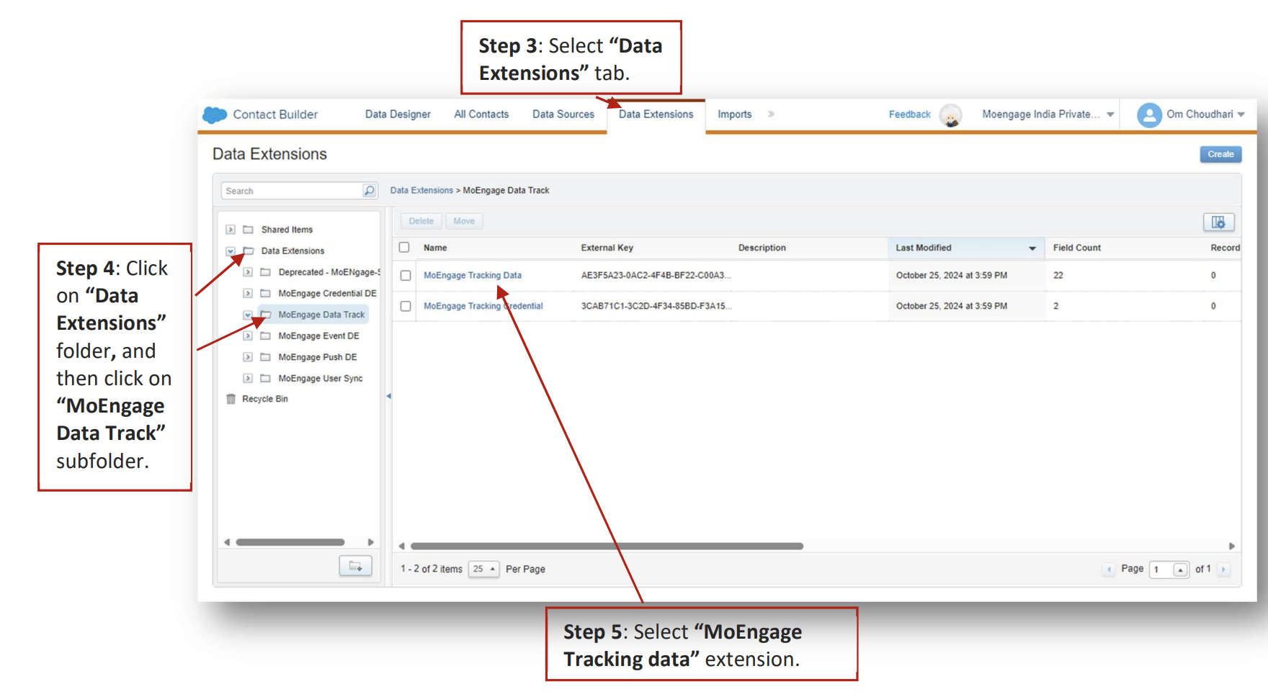Expand the Shared Items tree node
1268x697 pixels.
(x=231, y=230)
